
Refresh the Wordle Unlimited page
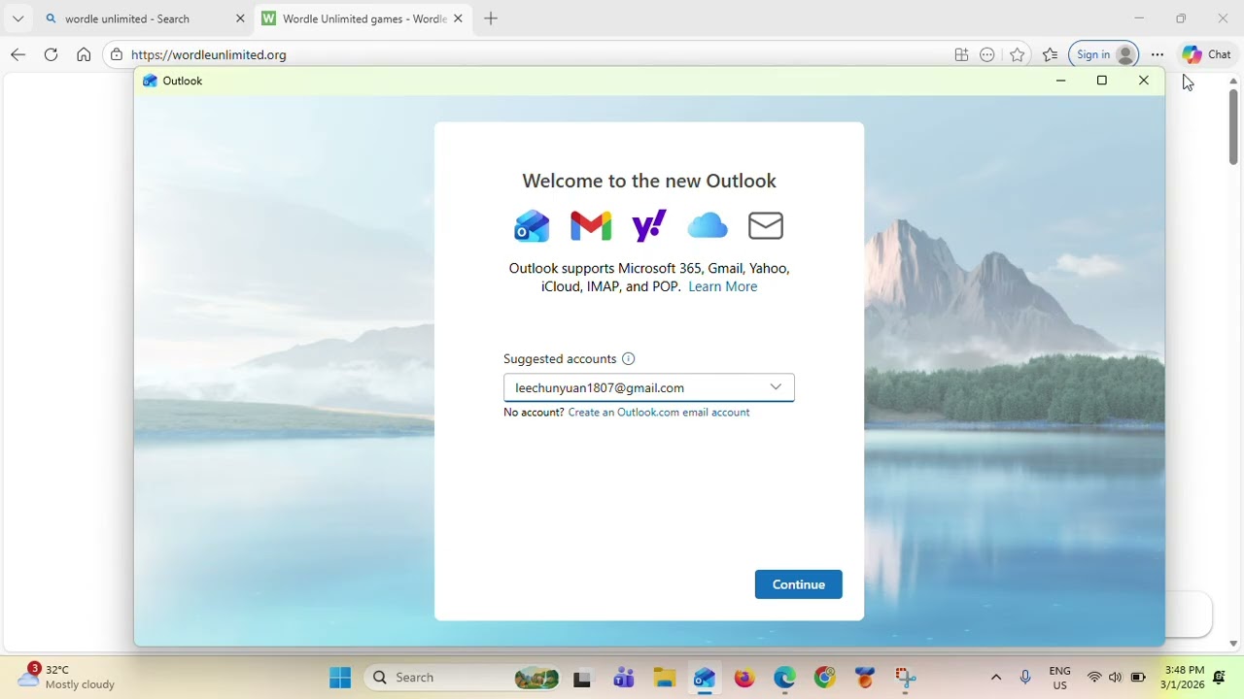pos(51,54)
